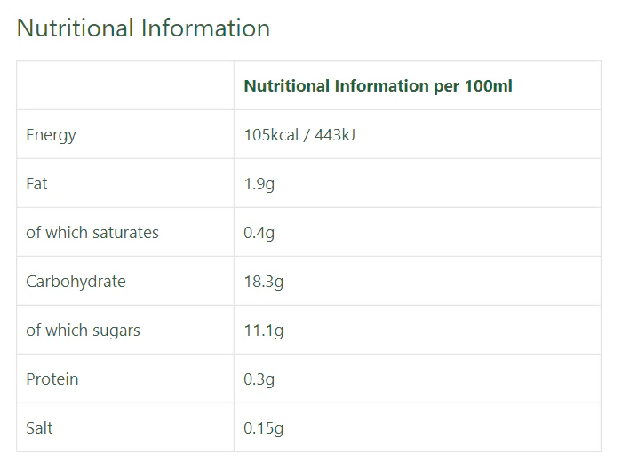Select the Salt row label
Screen dimensions: 622x471
coord(39,428)
